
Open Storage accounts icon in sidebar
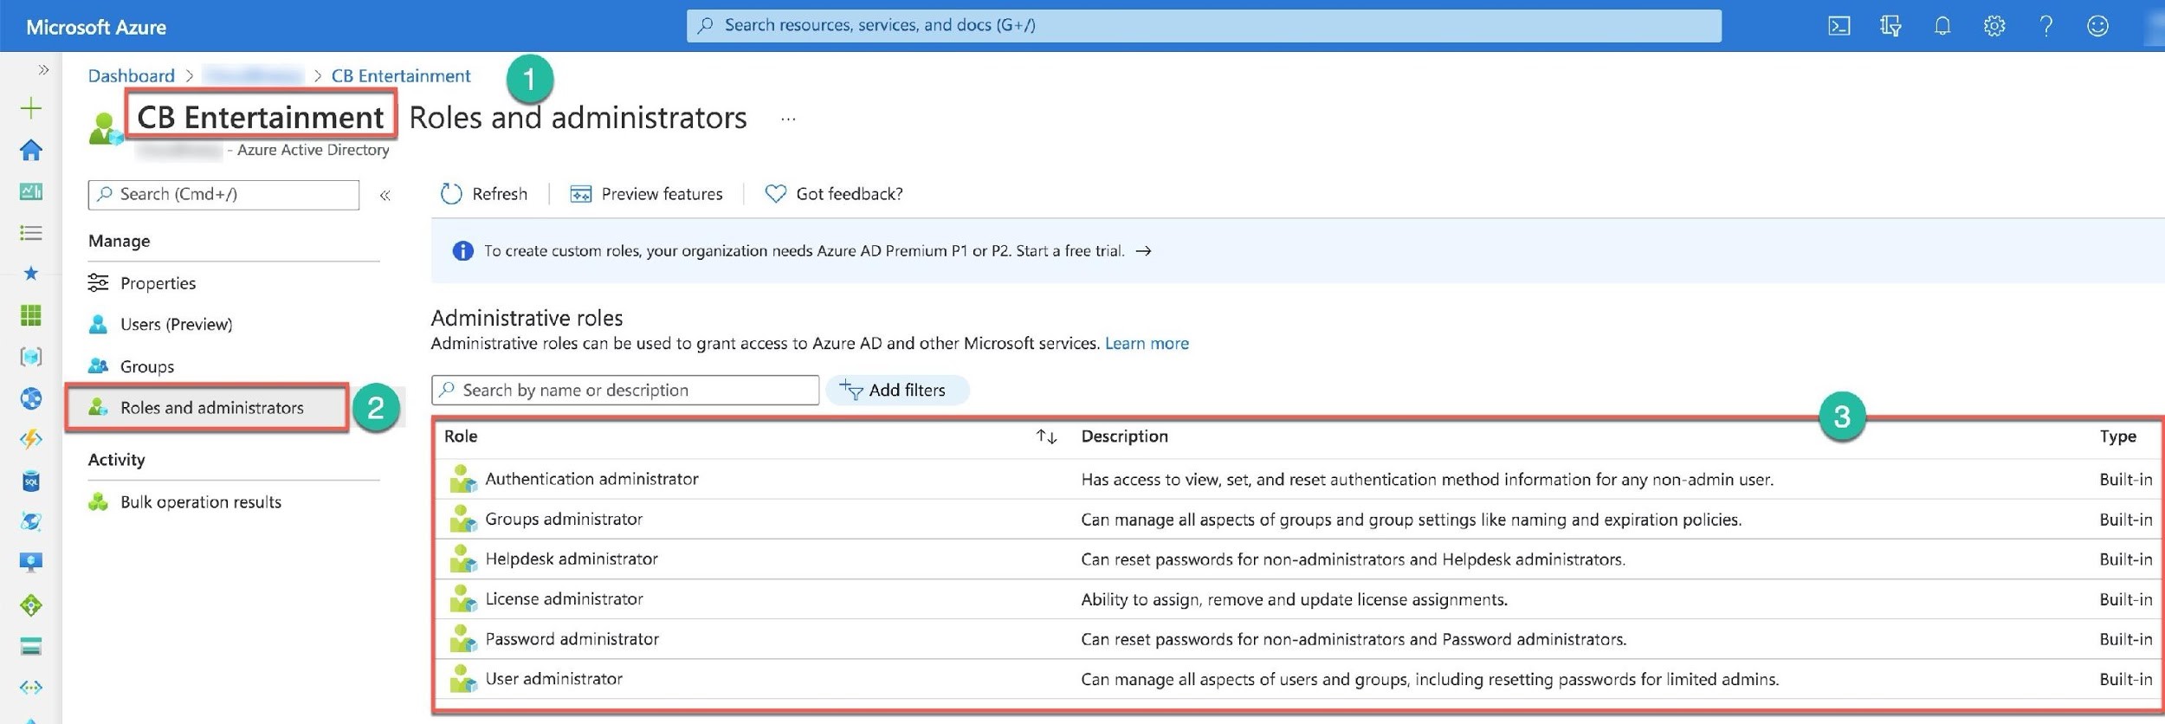click(31, 646)
